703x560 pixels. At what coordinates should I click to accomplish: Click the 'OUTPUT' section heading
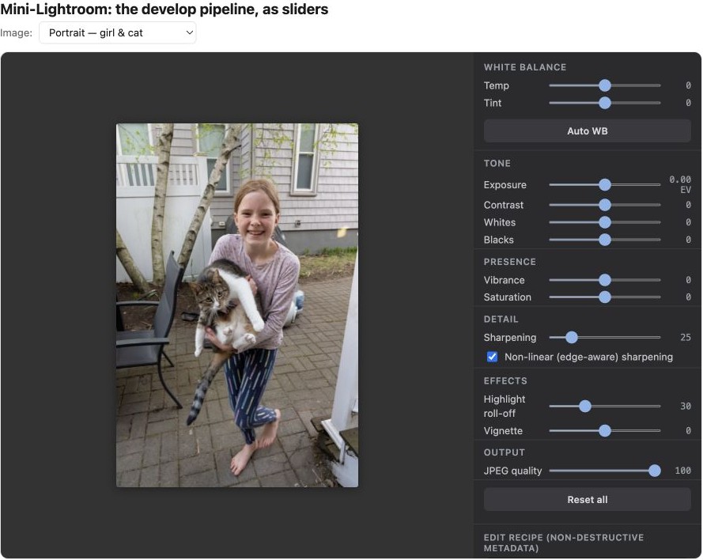coord(505,452)
